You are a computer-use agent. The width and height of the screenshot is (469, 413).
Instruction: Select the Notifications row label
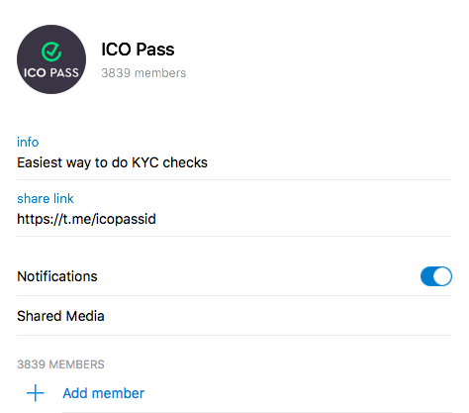(x=57, y=276)
